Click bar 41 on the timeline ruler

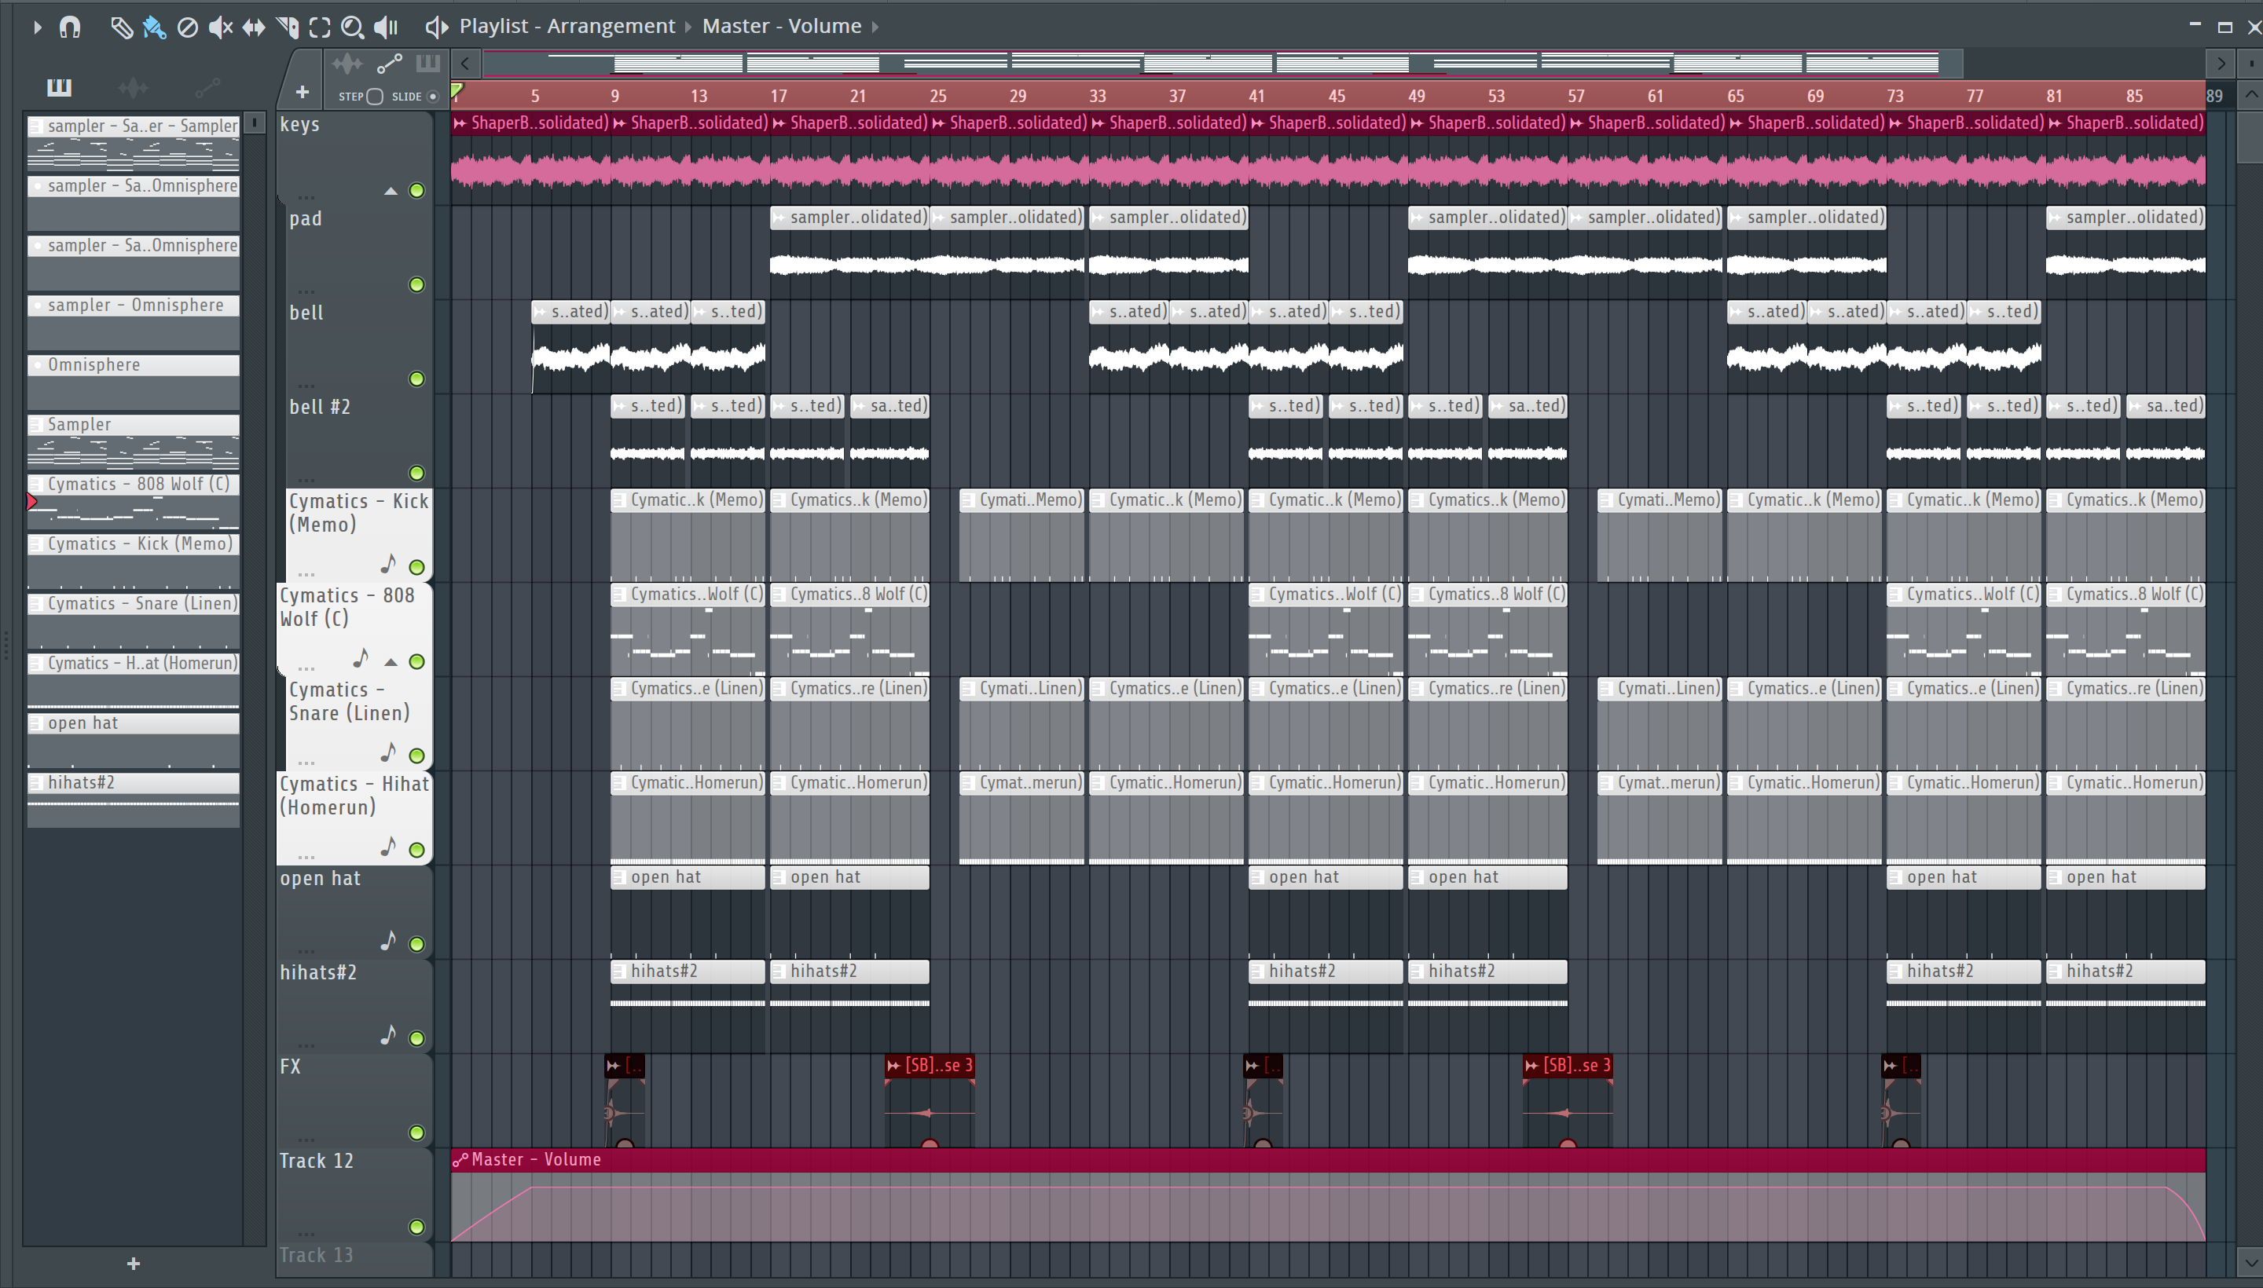point(1256,96)
